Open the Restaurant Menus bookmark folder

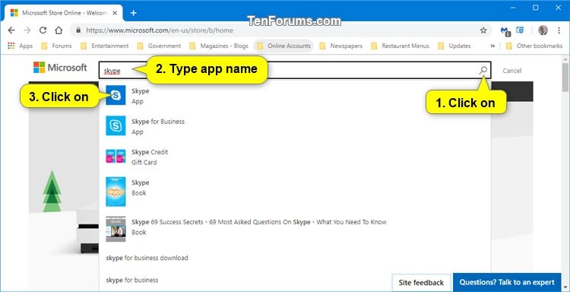[x=400, y=46]
